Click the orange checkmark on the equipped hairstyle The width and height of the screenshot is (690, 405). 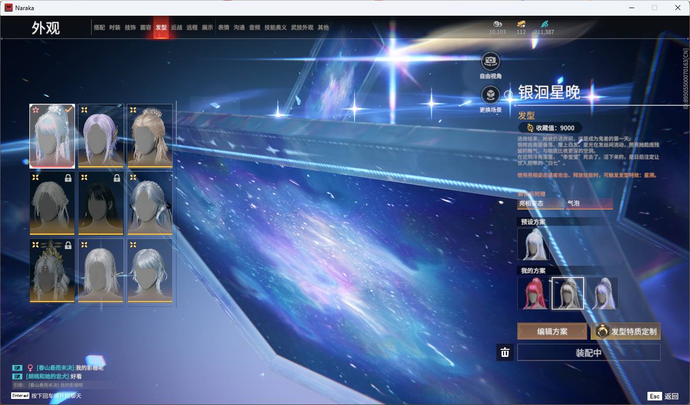click(68, 109)
